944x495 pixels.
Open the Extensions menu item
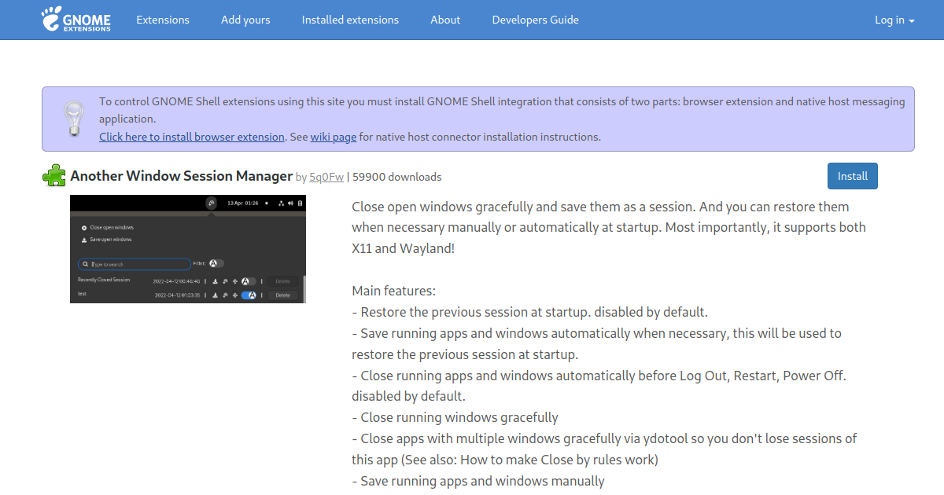click(163, 20)
